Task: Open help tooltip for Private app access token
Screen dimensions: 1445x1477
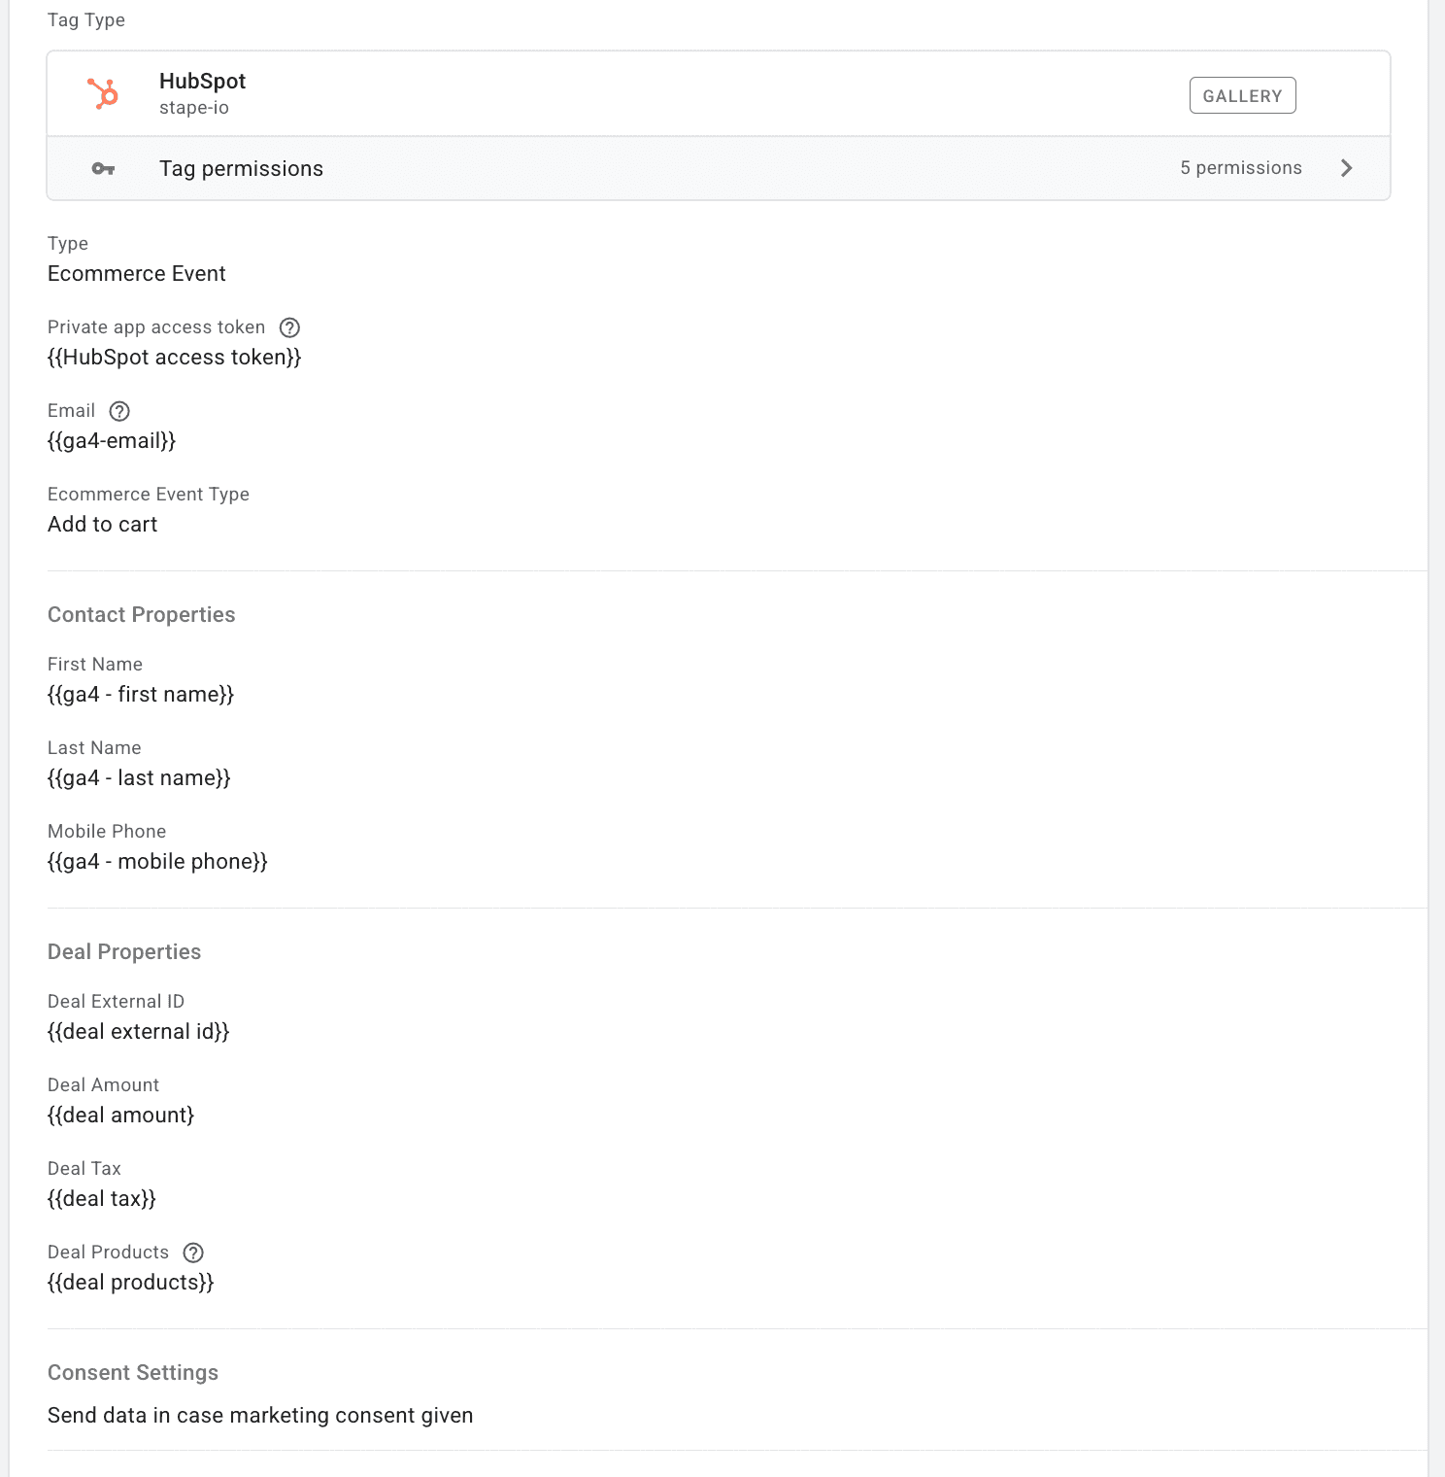Action: click(289, 327)
